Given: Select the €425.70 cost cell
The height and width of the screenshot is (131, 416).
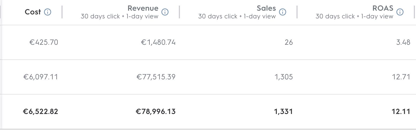Looking at the screenshot, I should [44, 42].
